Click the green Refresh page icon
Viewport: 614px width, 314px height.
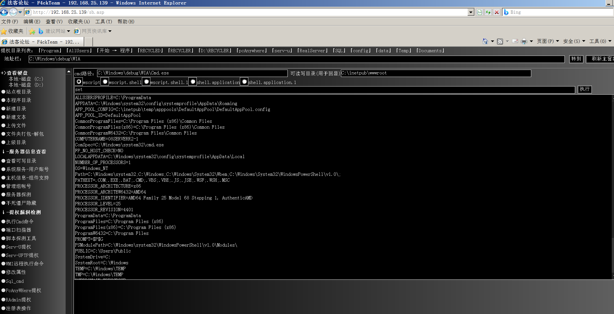click(x=488, y=12)
